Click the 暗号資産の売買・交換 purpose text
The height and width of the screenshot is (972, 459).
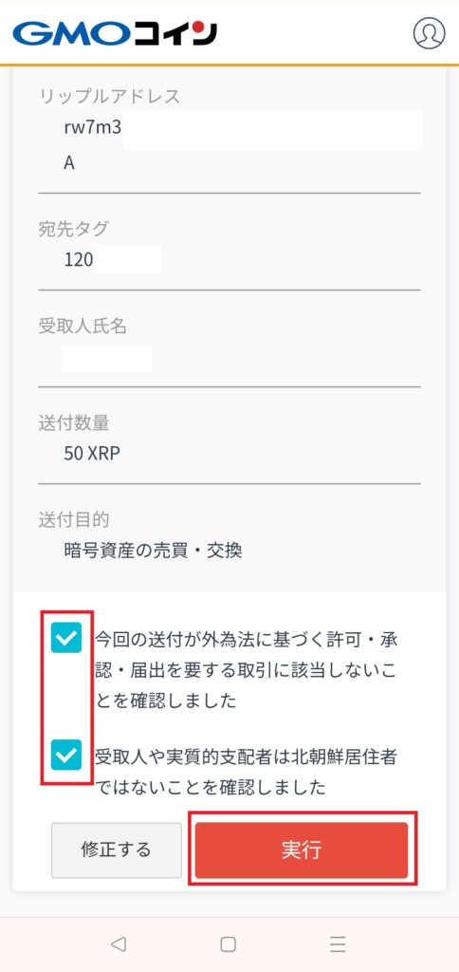pyautogui.click(x=153, y=551)
